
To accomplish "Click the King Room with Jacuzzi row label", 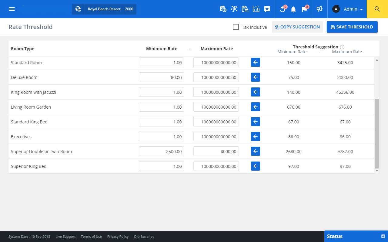I will (x=33, y=92).
